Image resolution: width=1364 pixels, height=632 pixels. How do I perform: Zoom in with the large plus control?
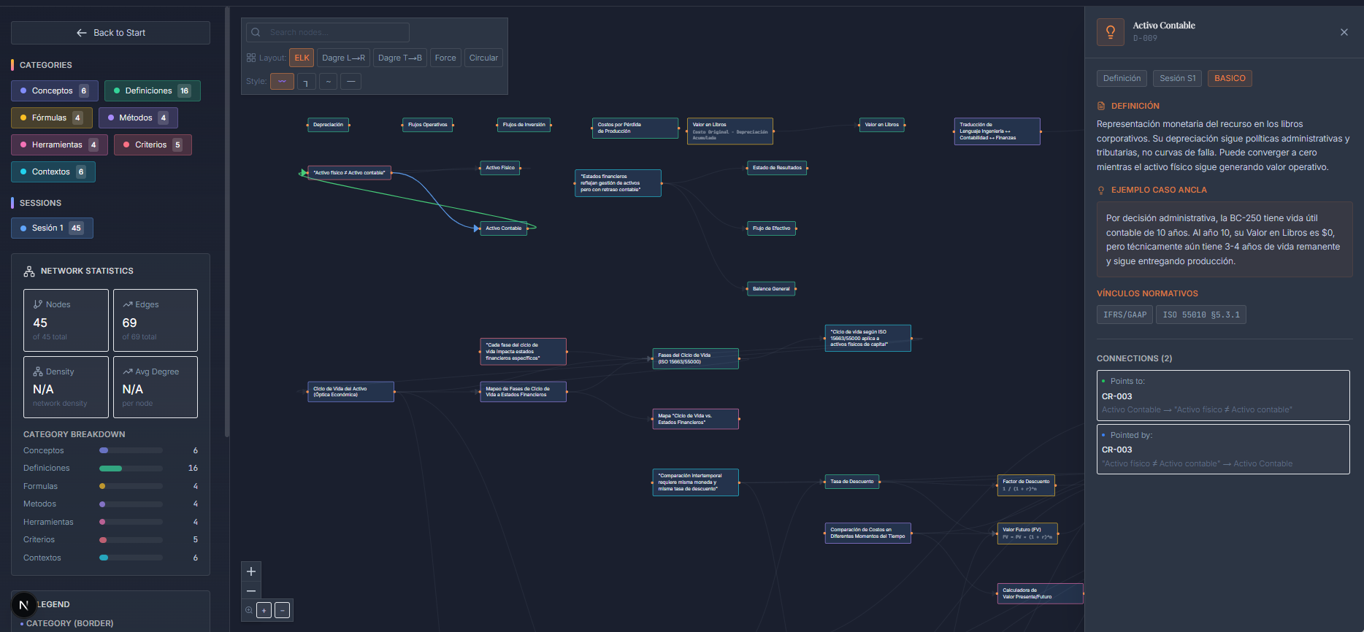251,571
